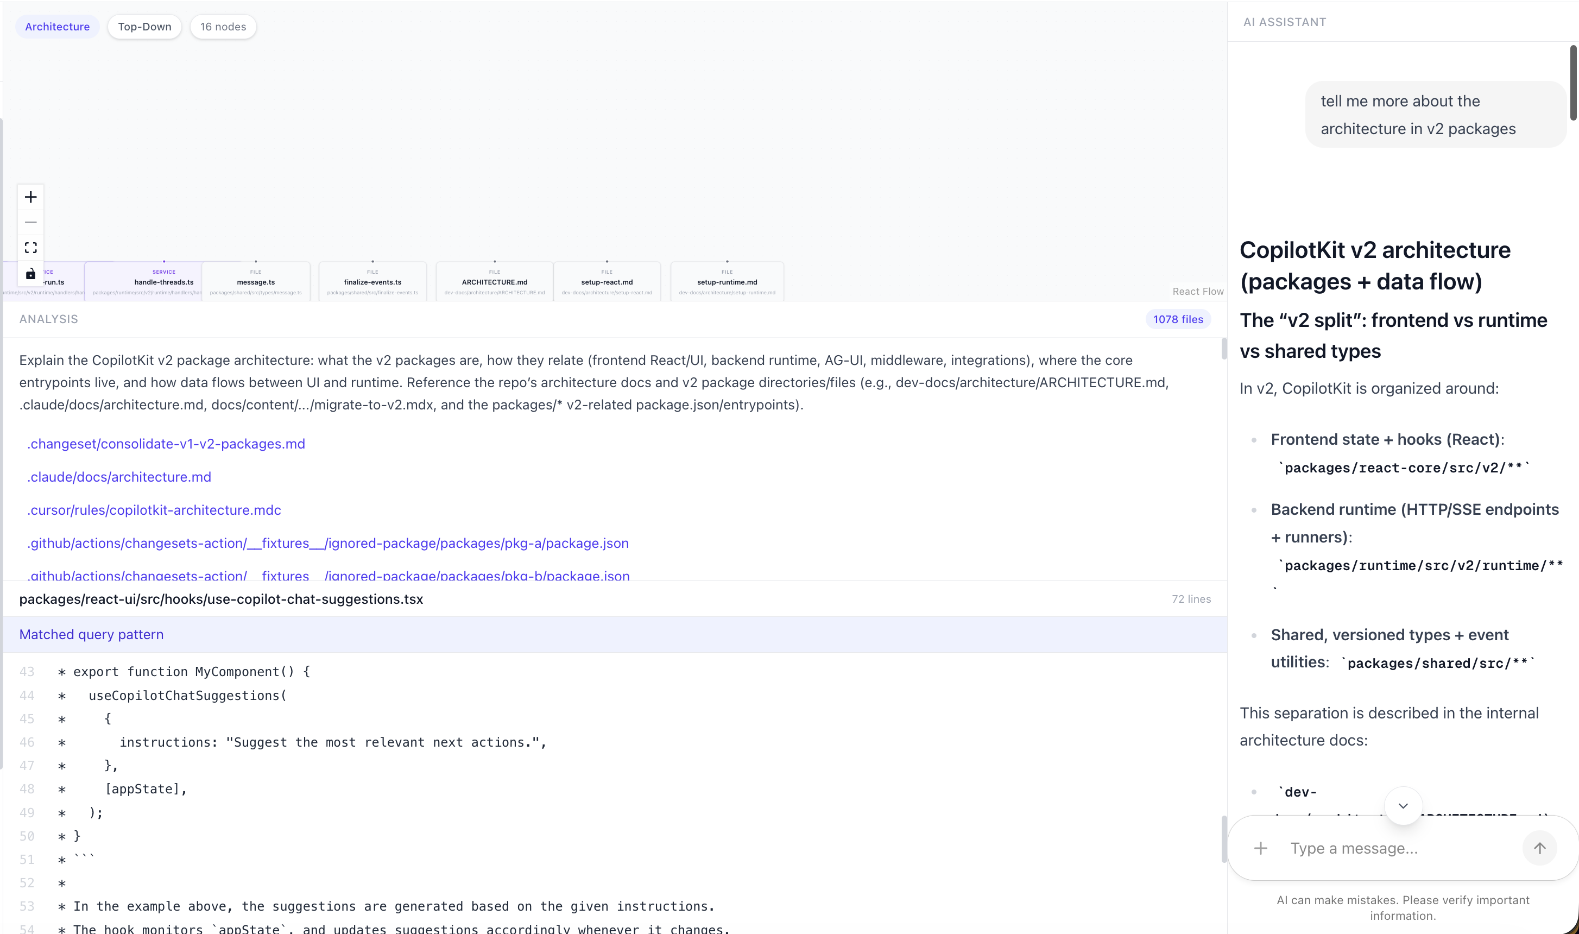1579x934 pixels.
Task: Click the zoom in plus control
Action: tap(30, 197)
